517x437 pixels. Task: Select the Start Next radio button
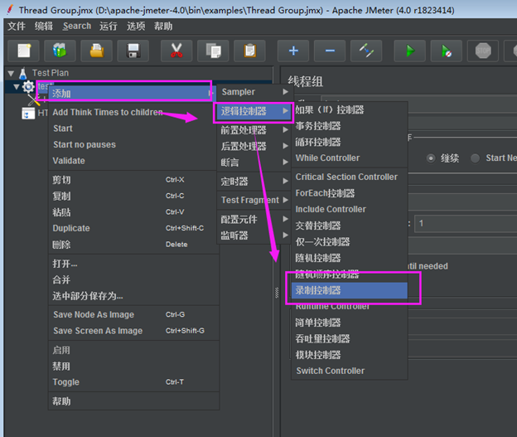(475, 158)
